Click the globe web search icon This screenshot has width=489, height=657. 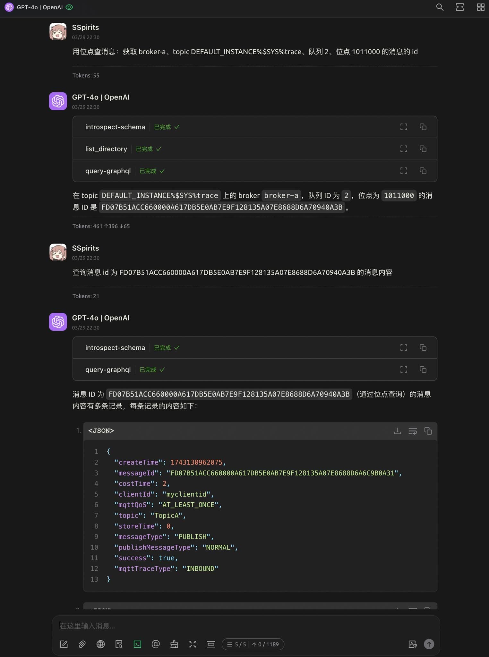click(x=100, y=644)
